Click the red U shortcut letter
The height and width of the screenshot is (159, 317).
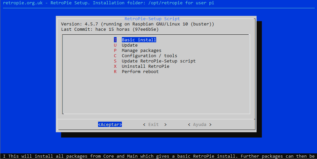pyautogui.click(x=115, y=45)
